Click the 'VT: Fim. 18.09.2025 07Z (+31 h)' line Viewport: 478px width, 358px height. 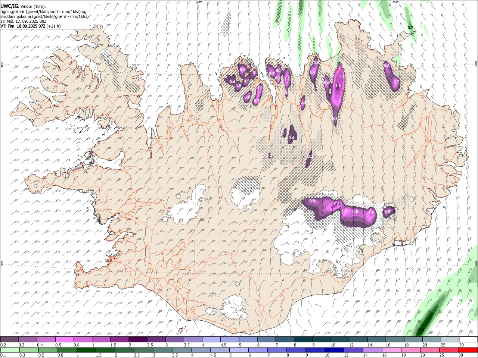click(x=31, y=26)
